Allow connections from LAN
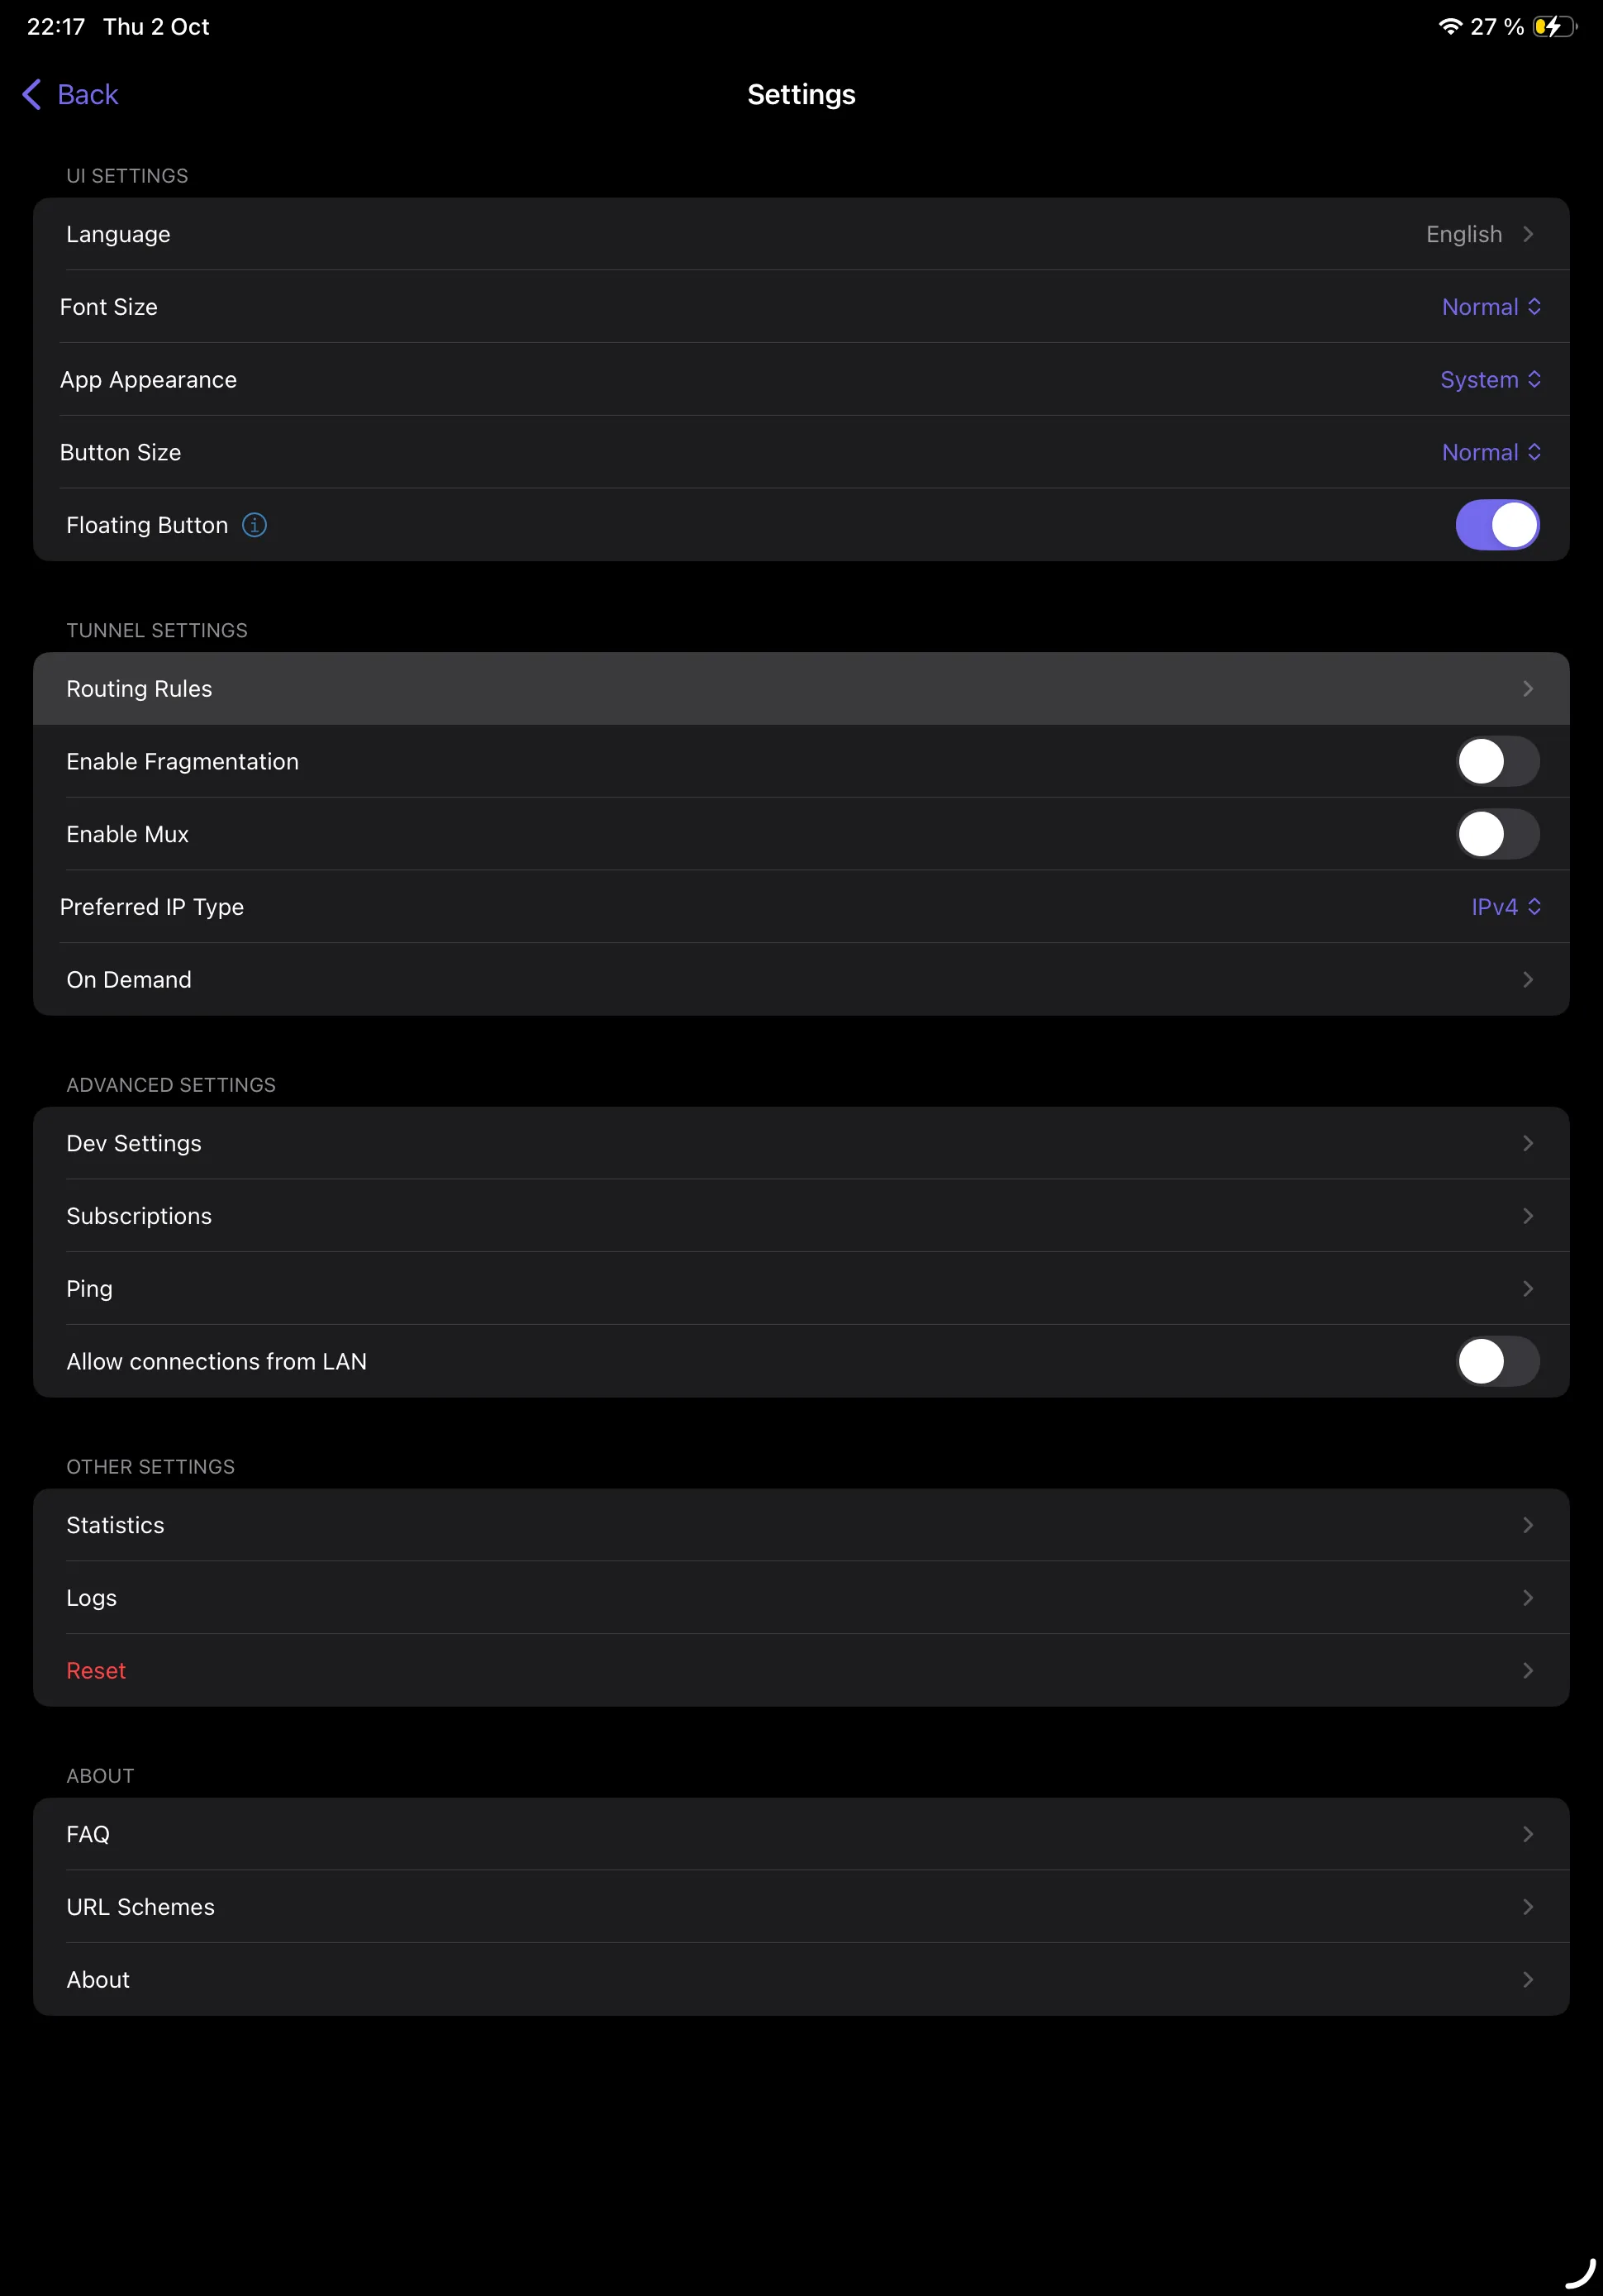This screenshot has width=1603, height=2296. coord(1497,1361)
